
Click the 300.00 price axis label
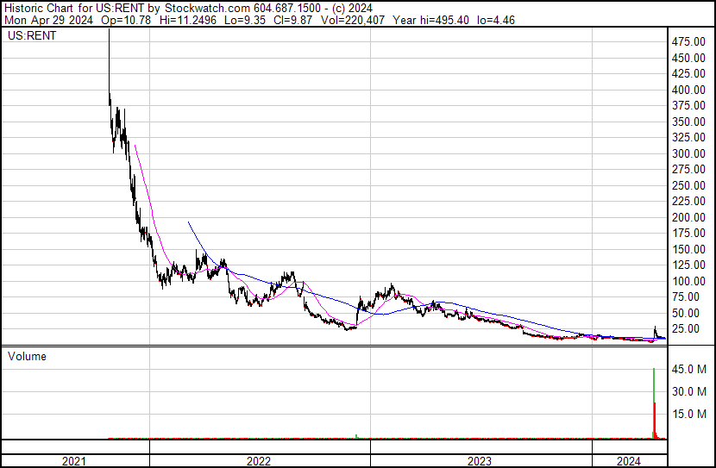click(x=688, y=153)
